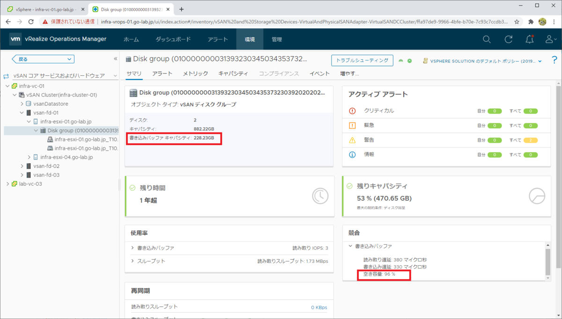
Task: Click the green health badge icon beside troubleshooting
Action: tap(401, 60)
